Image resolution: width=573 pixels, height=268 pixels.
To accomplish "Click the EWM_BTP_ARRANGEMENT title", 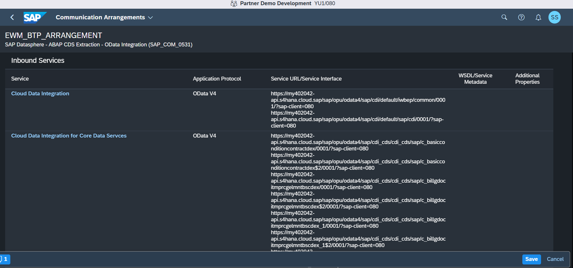I will click(54, 35).
